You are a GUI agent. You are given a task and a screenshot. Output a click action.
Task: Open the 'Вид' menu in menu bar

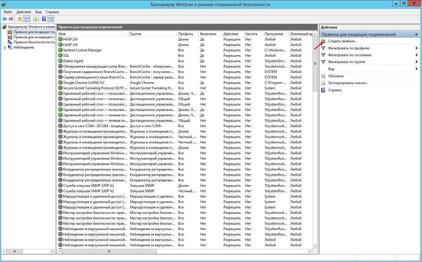point(38,12)
